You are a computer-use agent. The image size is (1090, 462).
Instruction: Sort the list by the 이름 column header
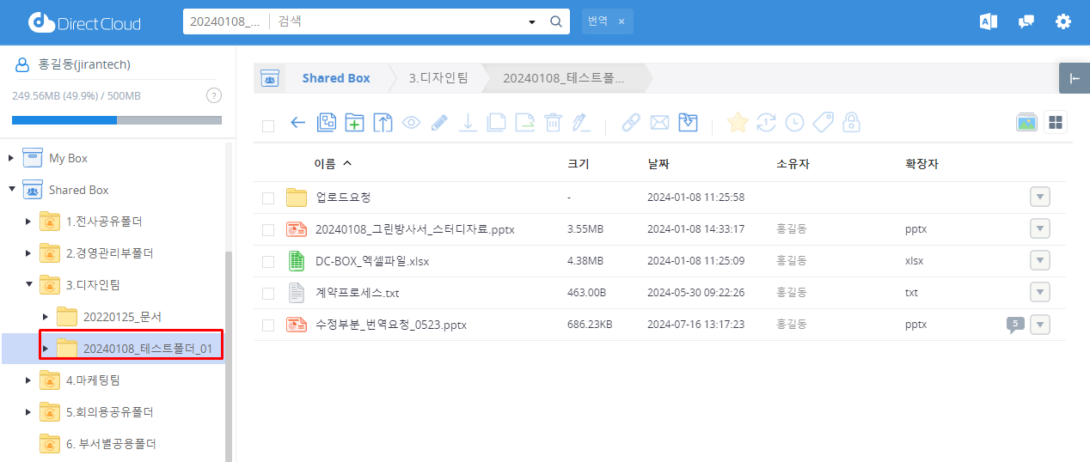325,163
